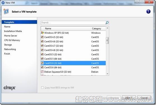Click the Next button
Image resolution: width=156 pixels, height=105 pixels.
[129, 98]
